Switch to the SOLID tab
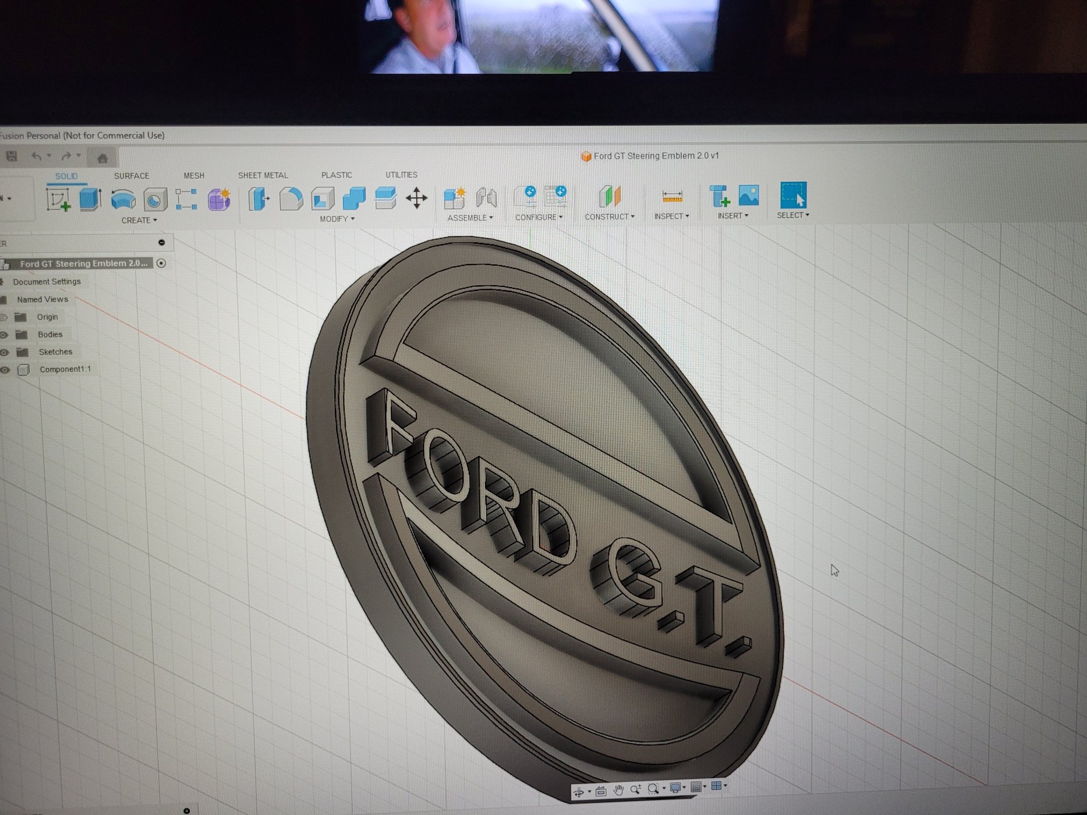The width and height of the screenshot is (1087, 815). pyautogui.click(x=66, y=176)
